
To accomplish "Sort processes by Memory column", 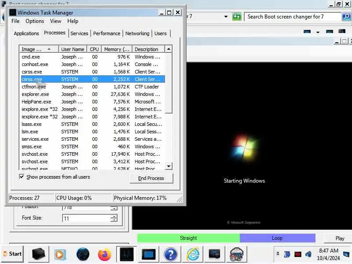I will point(117,49).
